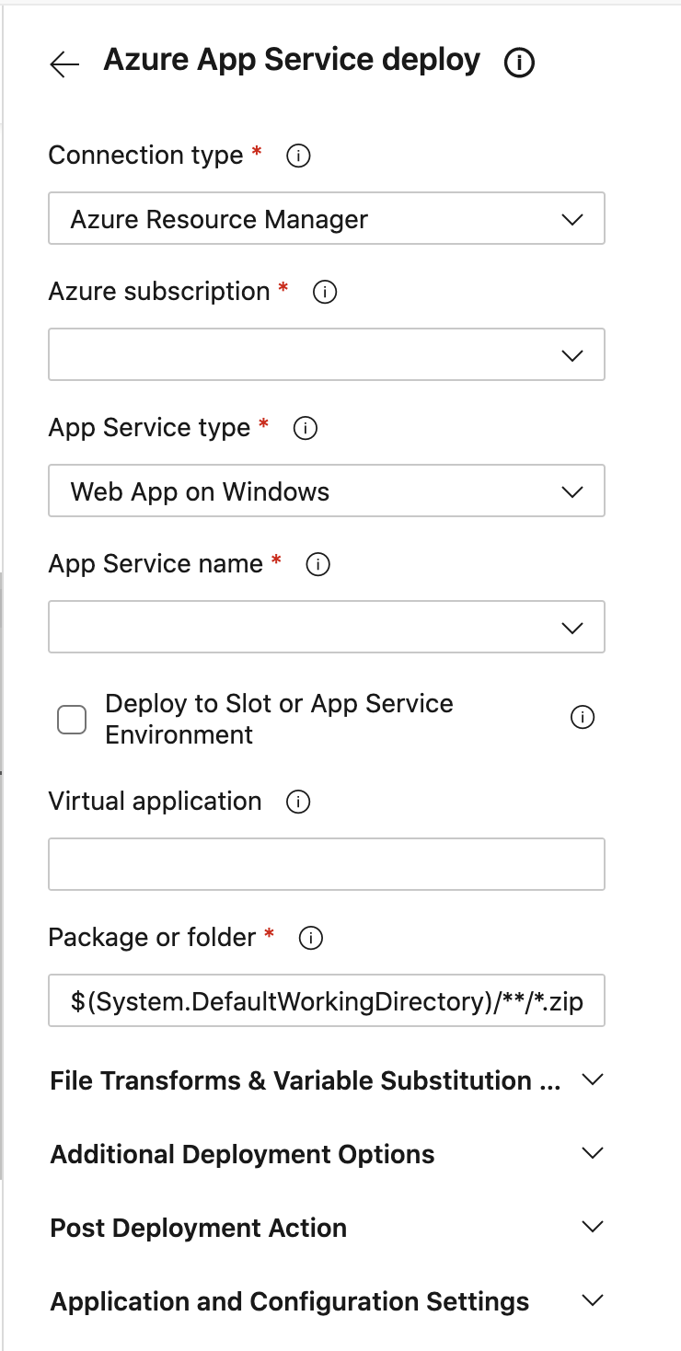Expand Post Deployment Action section

(x=327, y=1228)
